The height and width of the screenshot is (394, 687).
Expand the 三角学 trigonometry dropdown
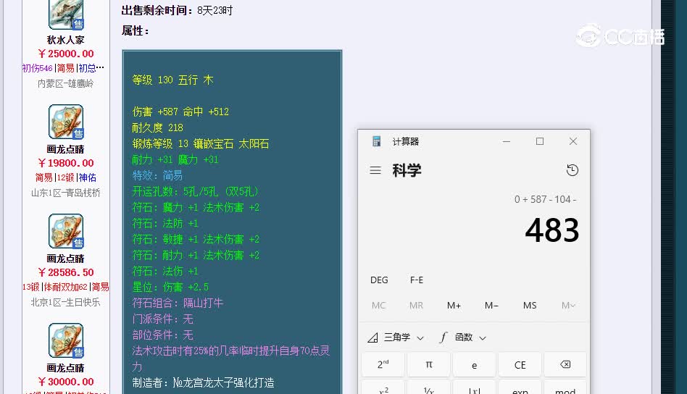click(x=396, y=337)
